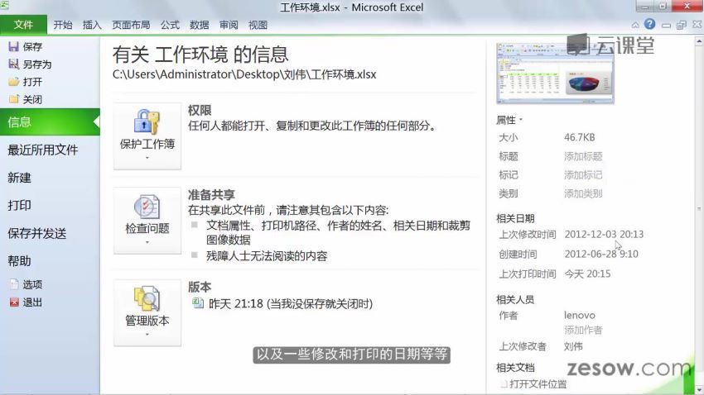
Task: Click the Add a title (添加标题) field
Action: tap(583, 156)
